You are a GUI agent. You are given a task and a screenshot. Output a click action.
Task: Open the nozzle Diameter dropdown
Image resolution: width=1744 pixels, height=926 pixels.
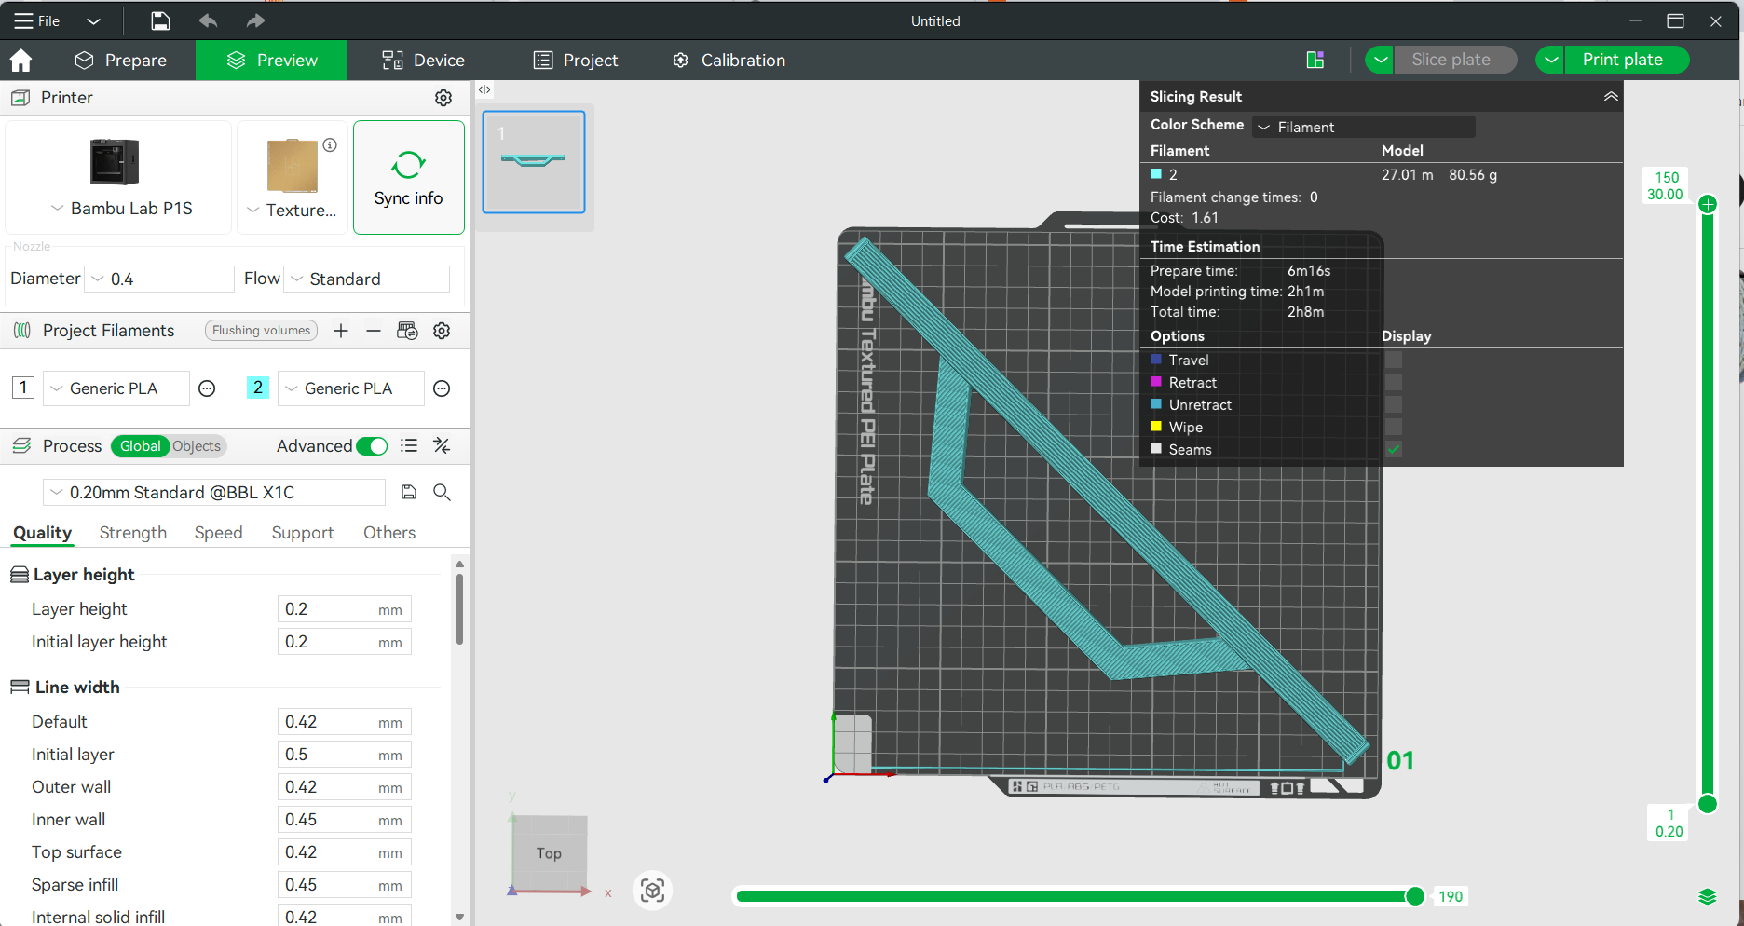(x=159, y=279)
